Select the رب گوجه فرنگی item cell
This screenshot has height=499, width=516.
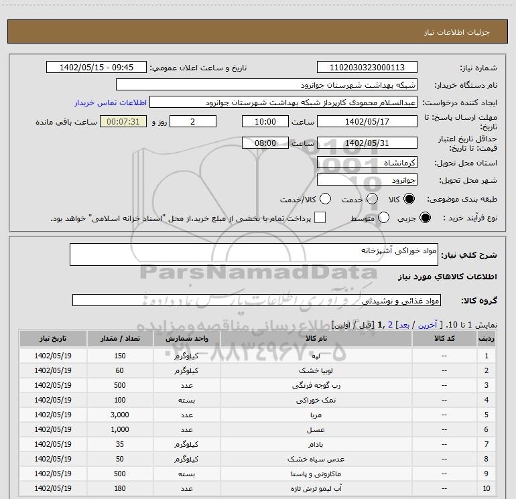pyautogui.click(x=316, y=386)
